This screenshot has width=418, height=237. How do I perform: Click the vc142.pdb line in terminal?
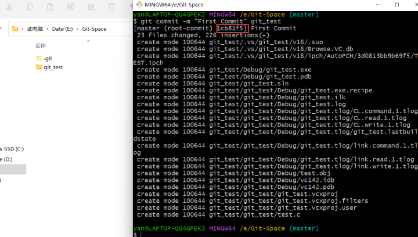point(236,188)
